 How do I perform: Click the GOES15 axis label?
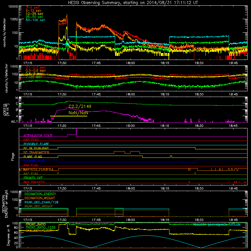(x=5, y=109)
